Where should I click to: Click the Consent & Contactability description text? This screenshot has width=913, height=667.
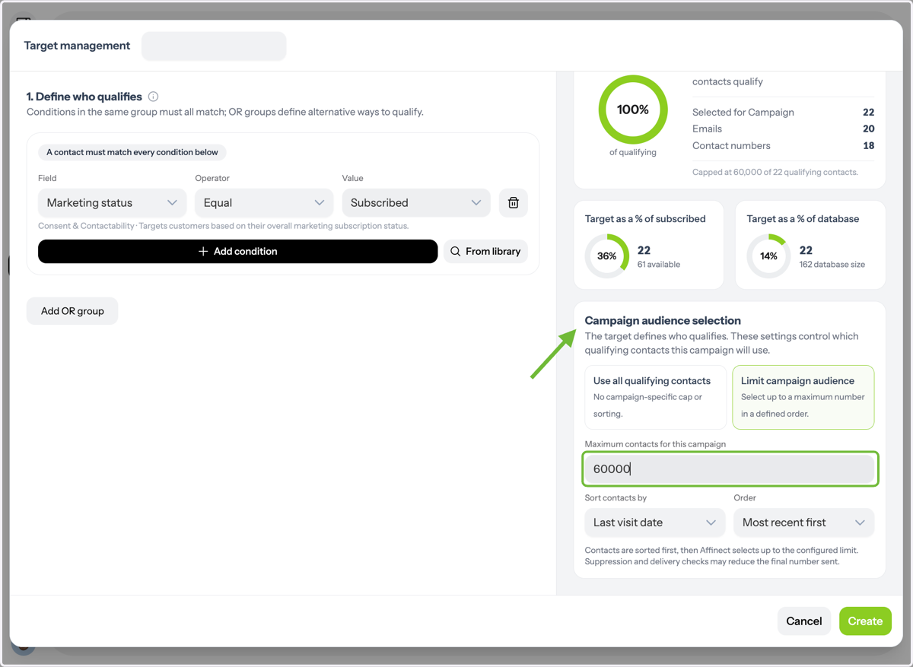224,226
